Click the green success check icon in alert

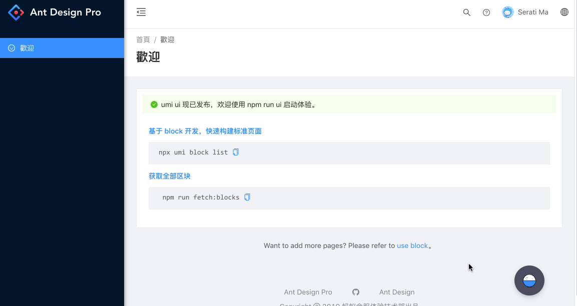click(x=154, y=105)
